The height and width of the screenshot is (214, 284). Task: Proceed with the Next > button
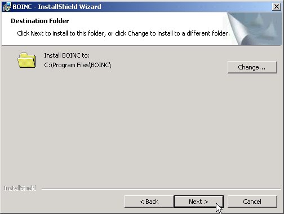(198, 202)
